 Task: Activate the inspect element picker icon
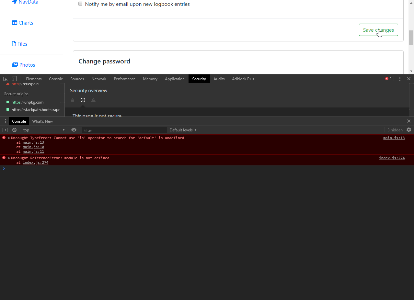[x=5, y=79]
